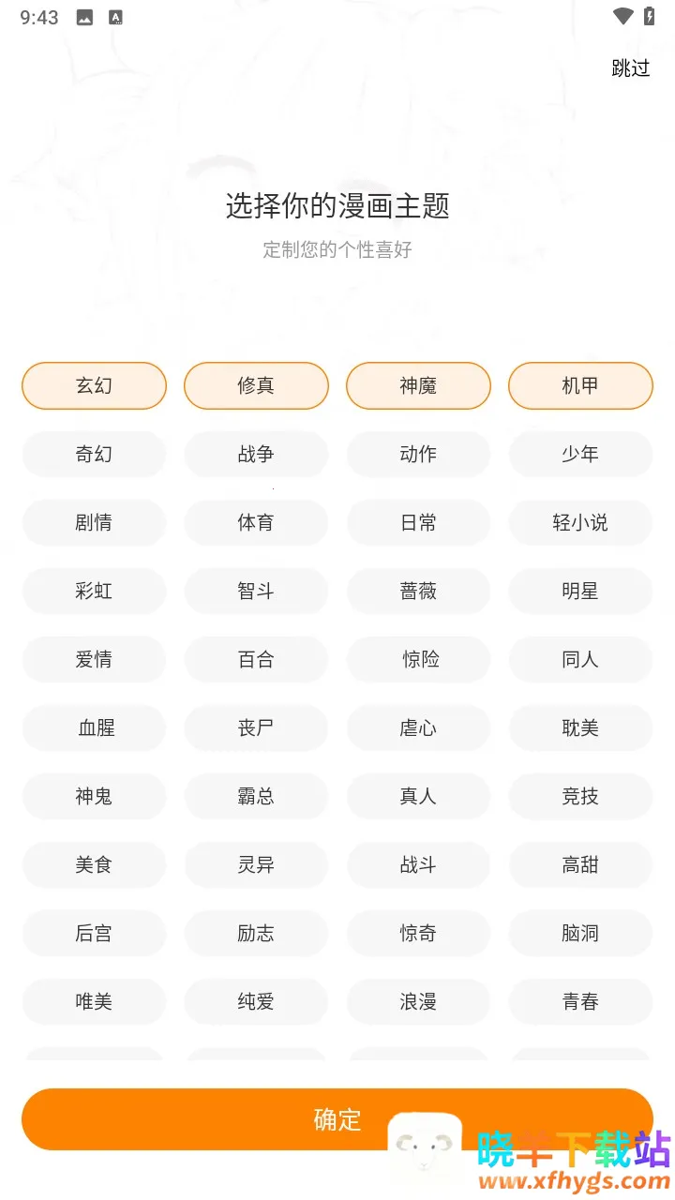Unselect the 机甲 theme chip
This screenshot has width=675, height=1200.
(x=580, y=385)
